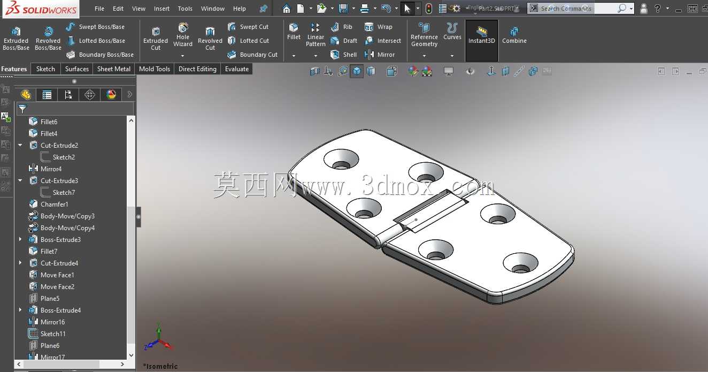Click the Combine bodies tool
This screenshot has width=708, height=372.
(514, 35)
